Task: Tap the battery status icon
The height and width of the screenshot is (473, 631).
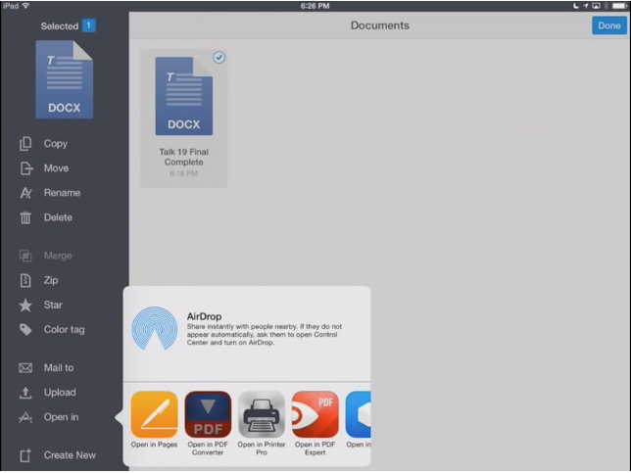Action: (x=620, y=6)
